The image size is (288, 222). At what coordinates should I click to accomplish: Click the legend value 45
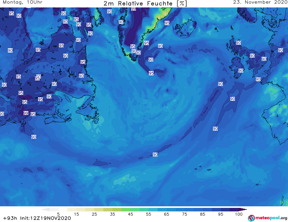click(x=130, y=214)
